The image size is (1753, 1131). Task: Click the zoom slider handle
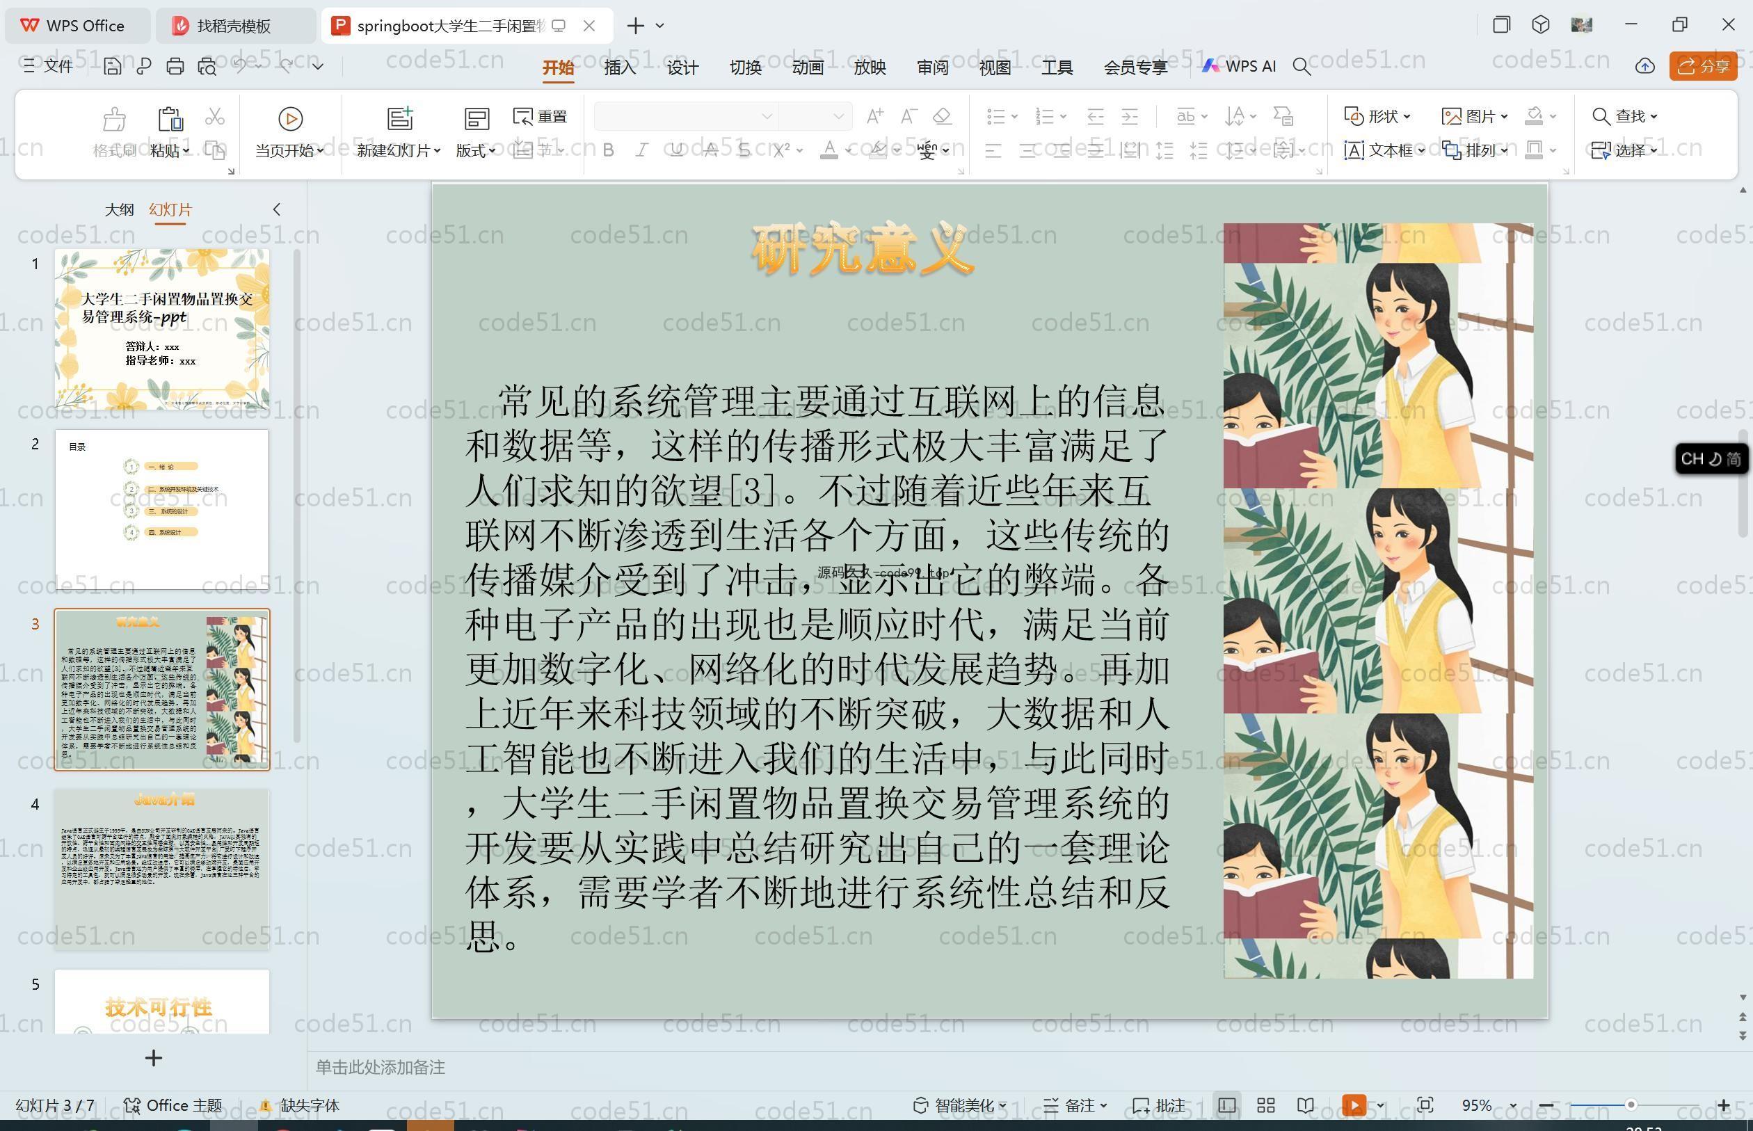pyautogui.click(x=1631, y=1105)
